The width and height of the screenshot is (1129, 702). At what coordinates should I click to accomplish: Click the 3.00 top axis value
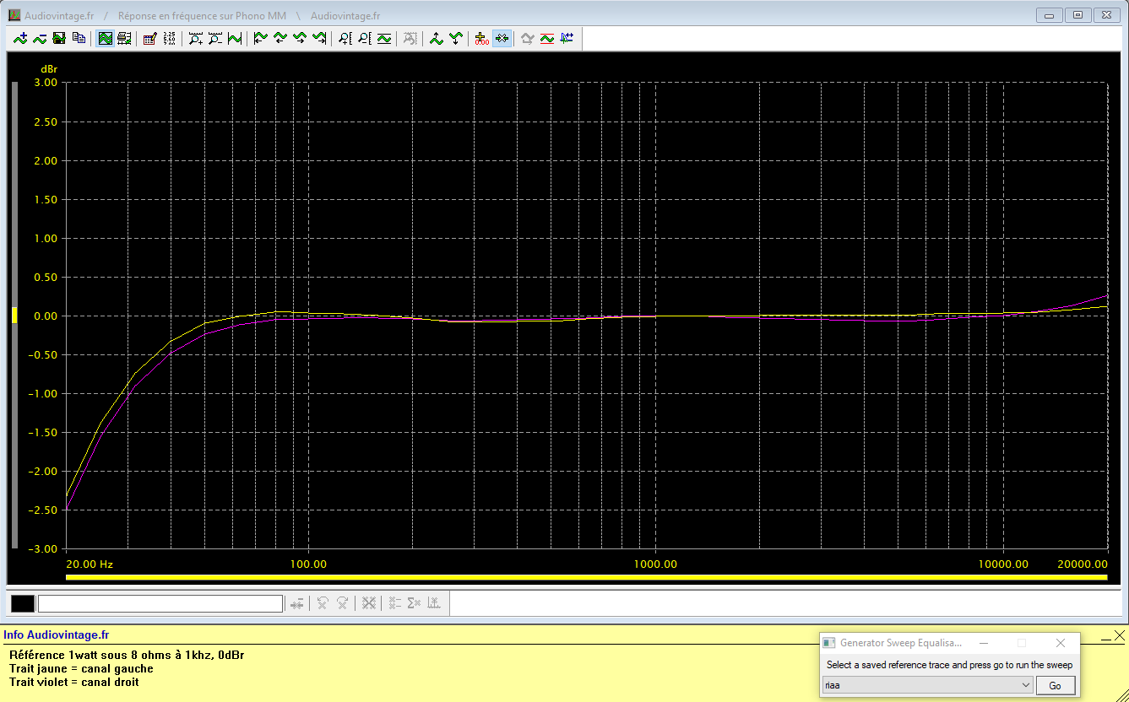[46, 83]
